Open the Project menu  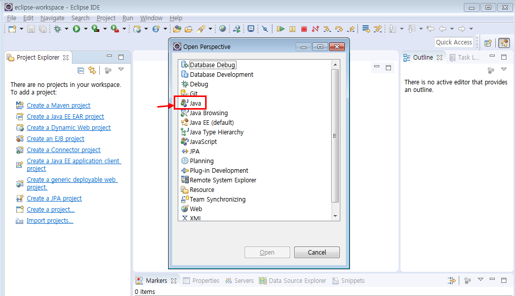[x=106, y=18]
